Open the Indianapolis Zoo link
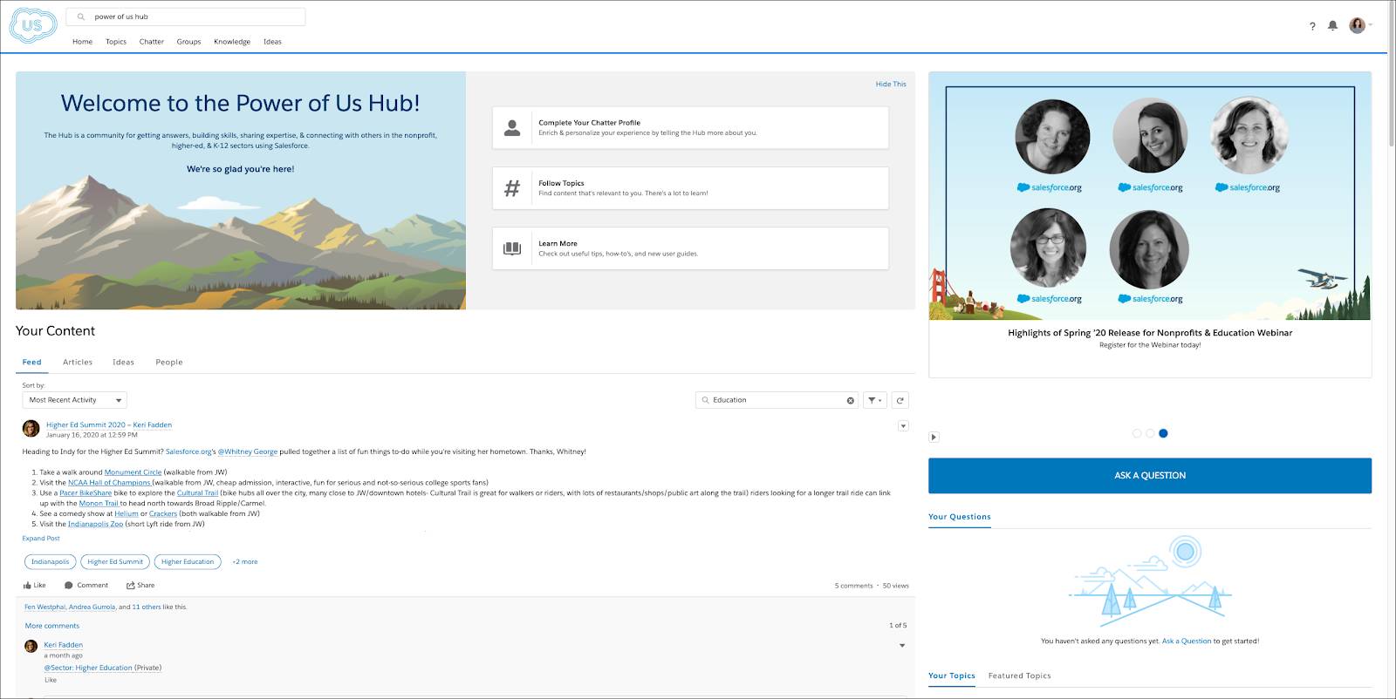 pos(95,525)
